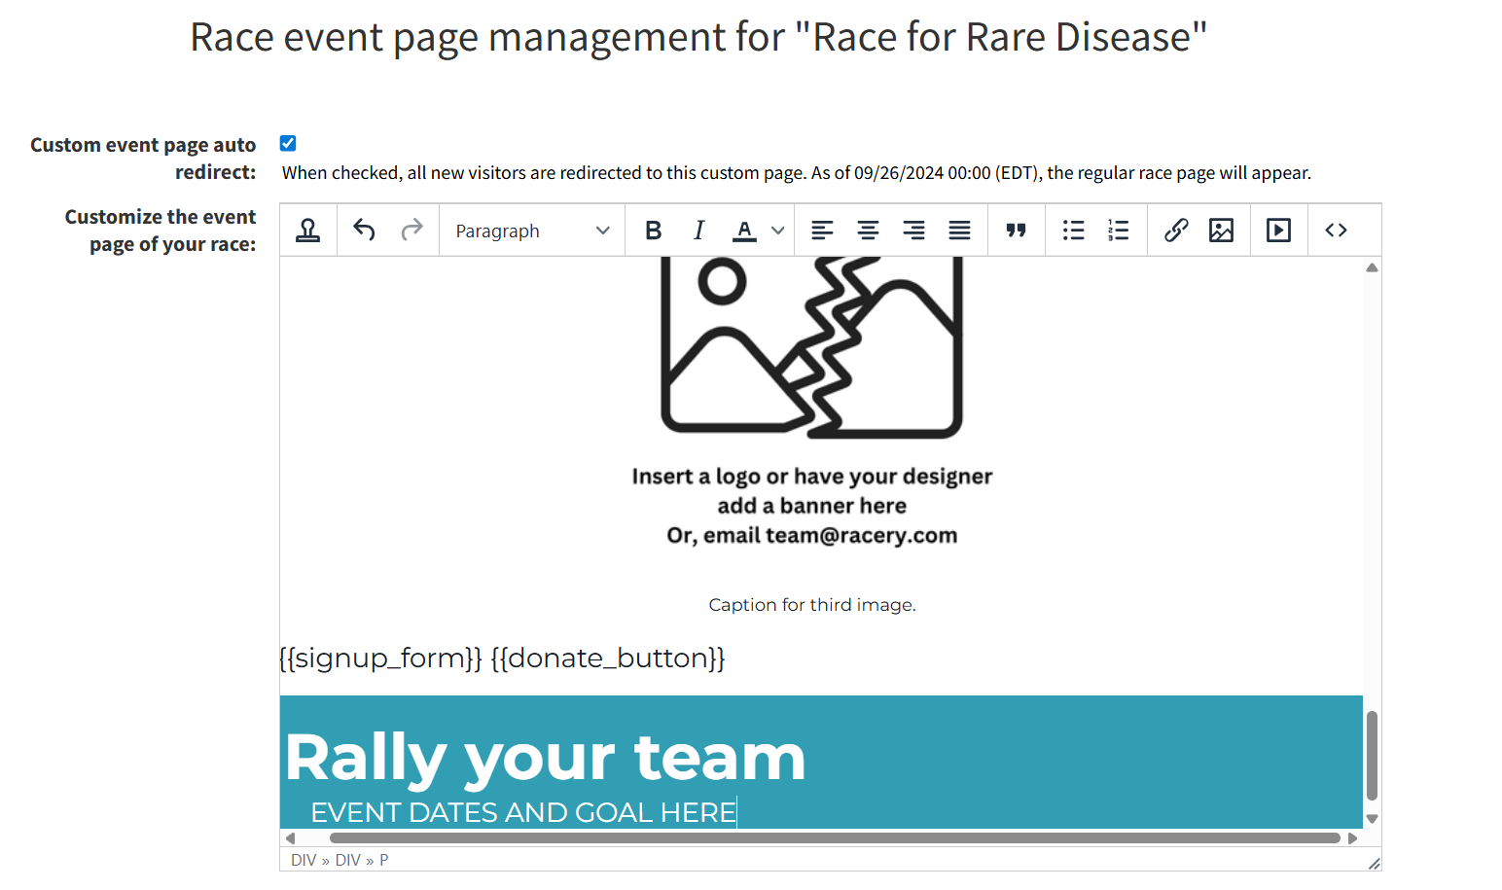Click the first DIV in the element path

[x=303, y=860]
